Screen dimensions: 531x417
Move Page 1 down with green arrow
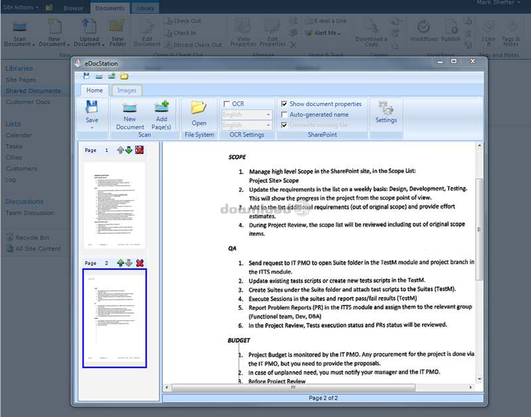pyautogui.click(x=129, y=150)
